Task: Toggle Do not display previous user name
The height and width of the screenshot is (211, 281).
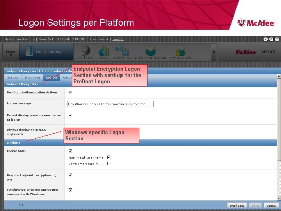Action: click(70, 115)
